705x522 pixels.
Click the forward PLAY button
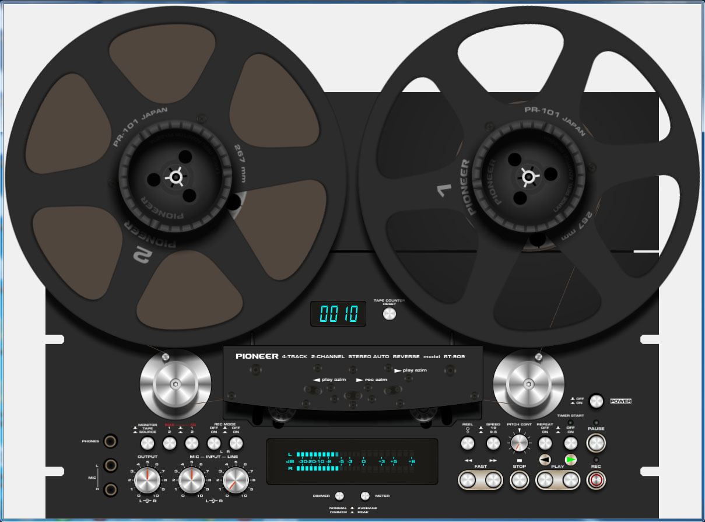pos(571,480)
